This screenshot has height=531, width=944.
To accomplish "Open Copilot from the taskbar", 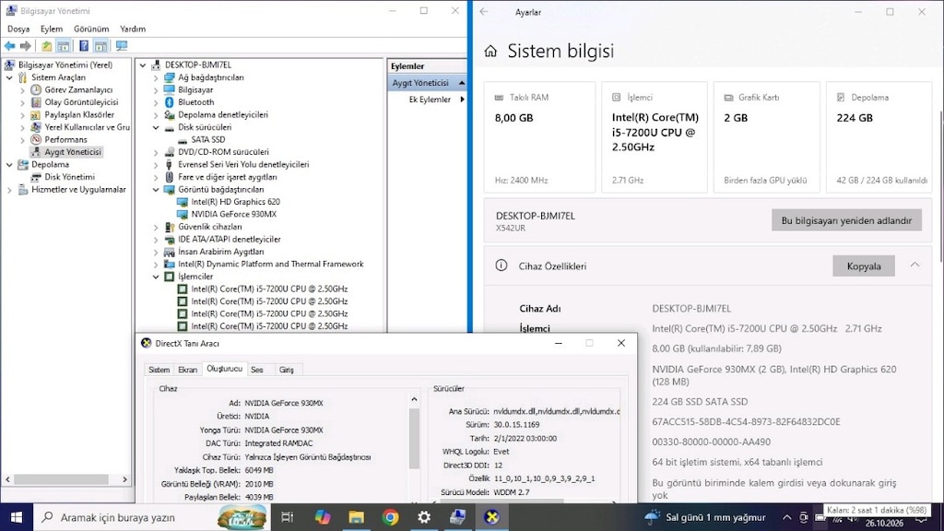I will pyautogui.click(x=322, y=517).
